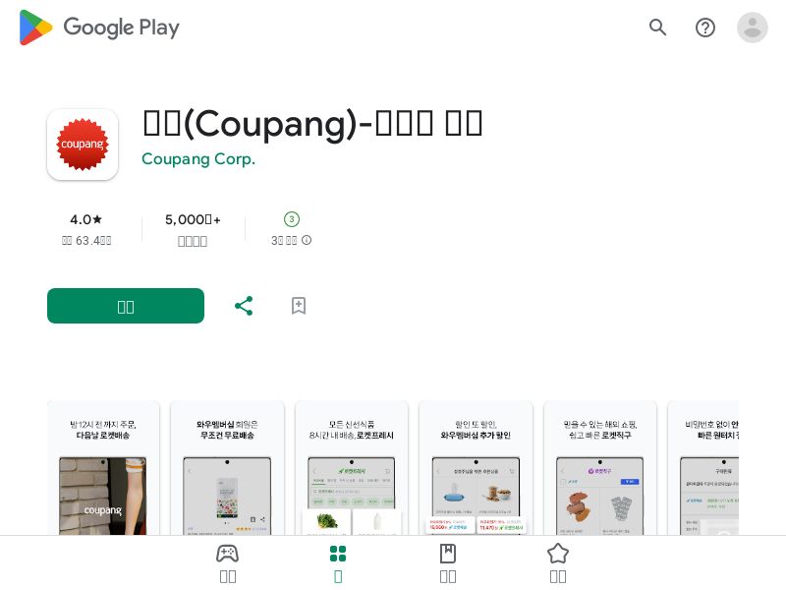Click the content rating info icon
The width and height of the screenshot is (786, 590).
tap(307, 240)
